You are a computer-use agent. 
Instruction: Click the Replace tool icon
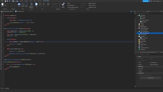click(23, 4)
